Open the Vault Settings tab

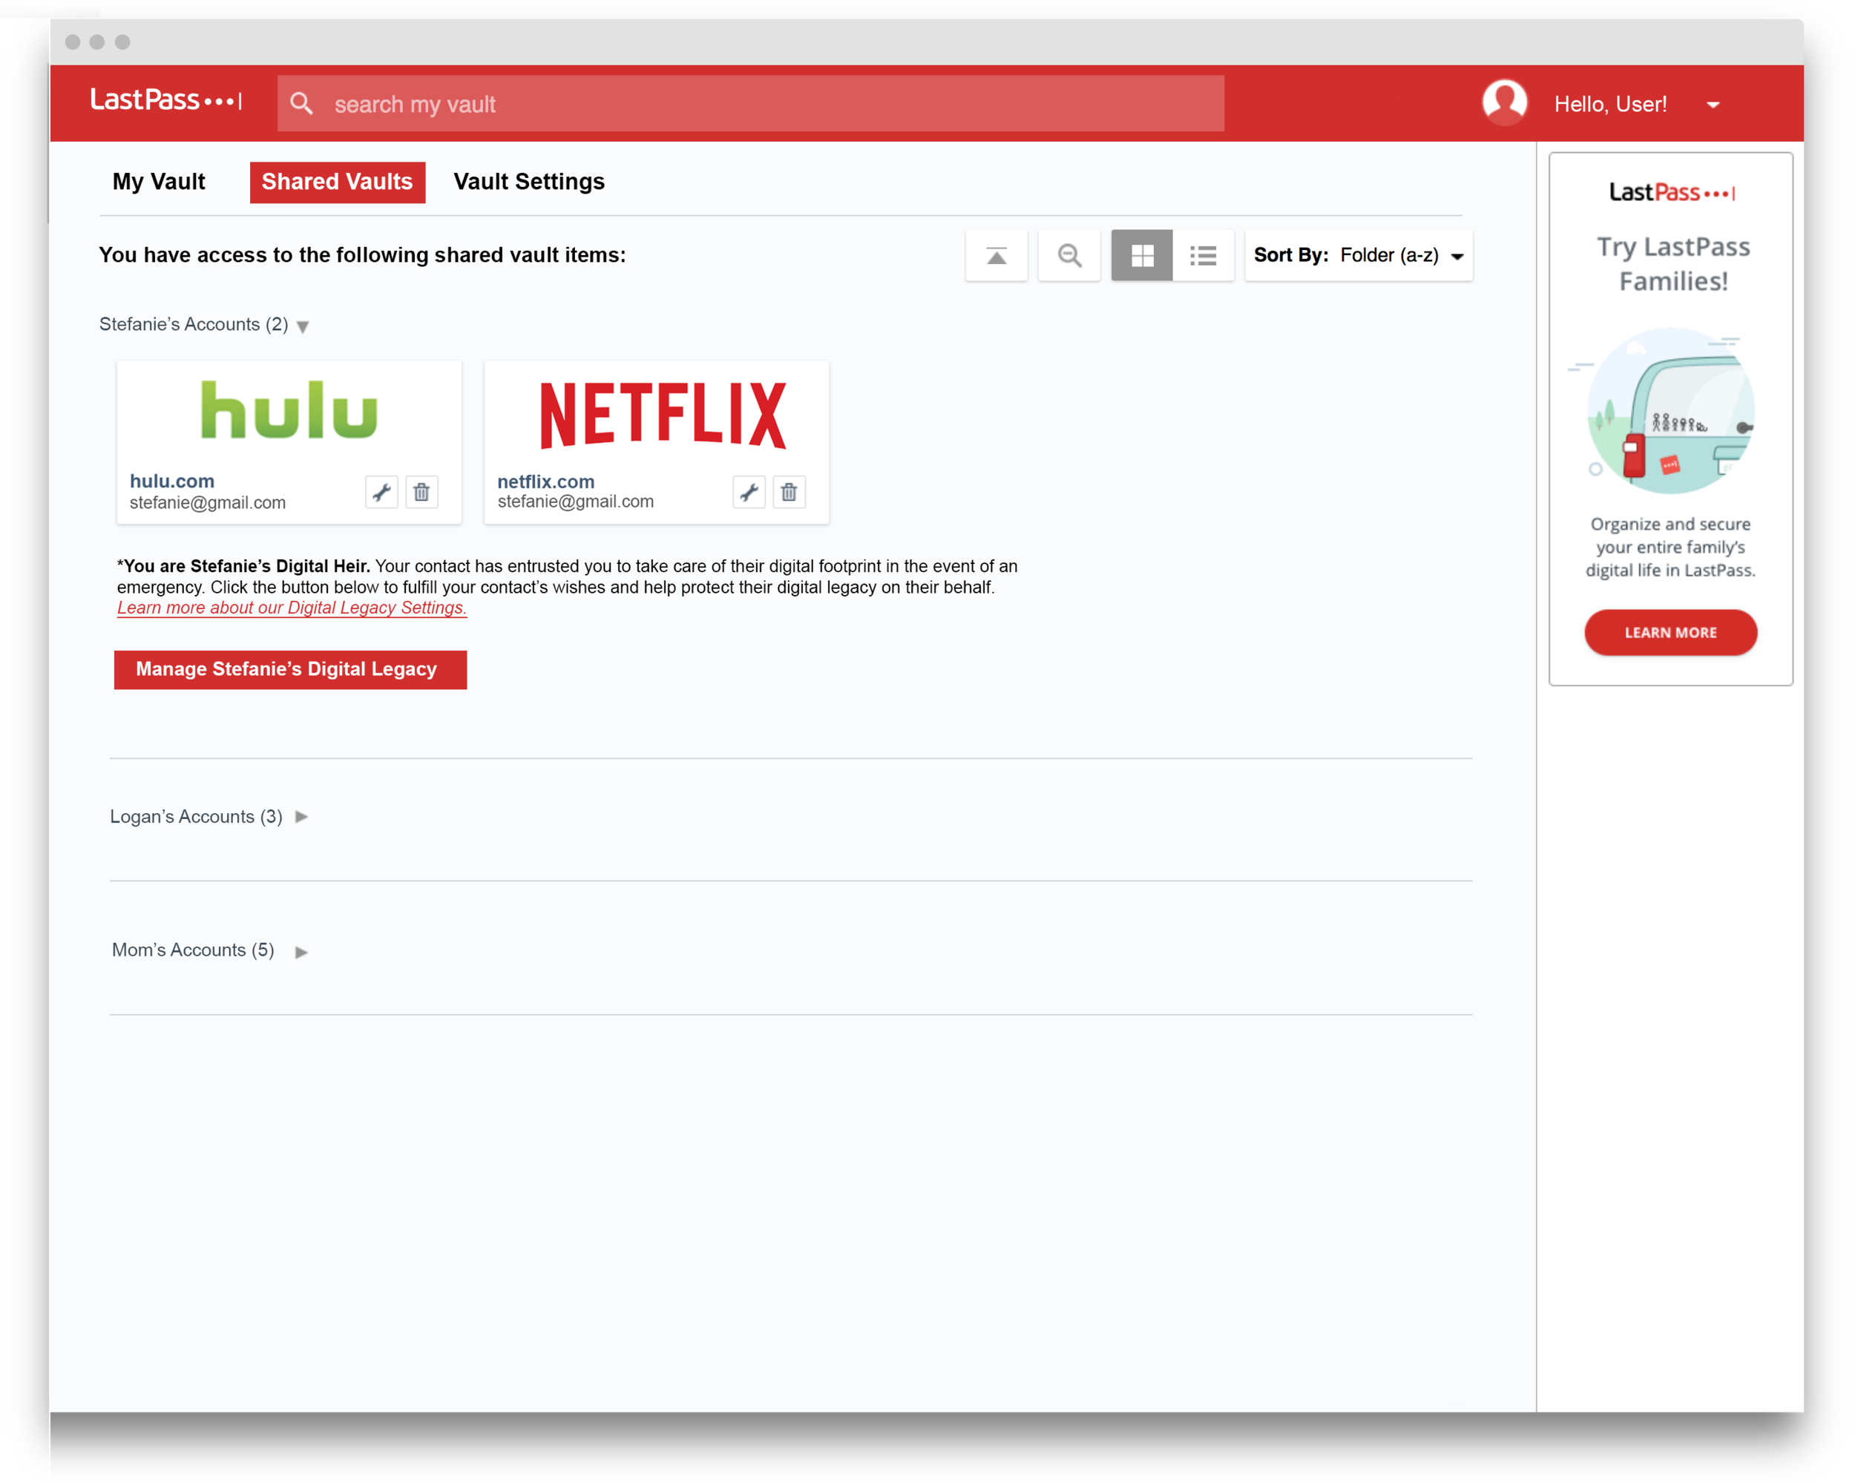coord(528,182)
